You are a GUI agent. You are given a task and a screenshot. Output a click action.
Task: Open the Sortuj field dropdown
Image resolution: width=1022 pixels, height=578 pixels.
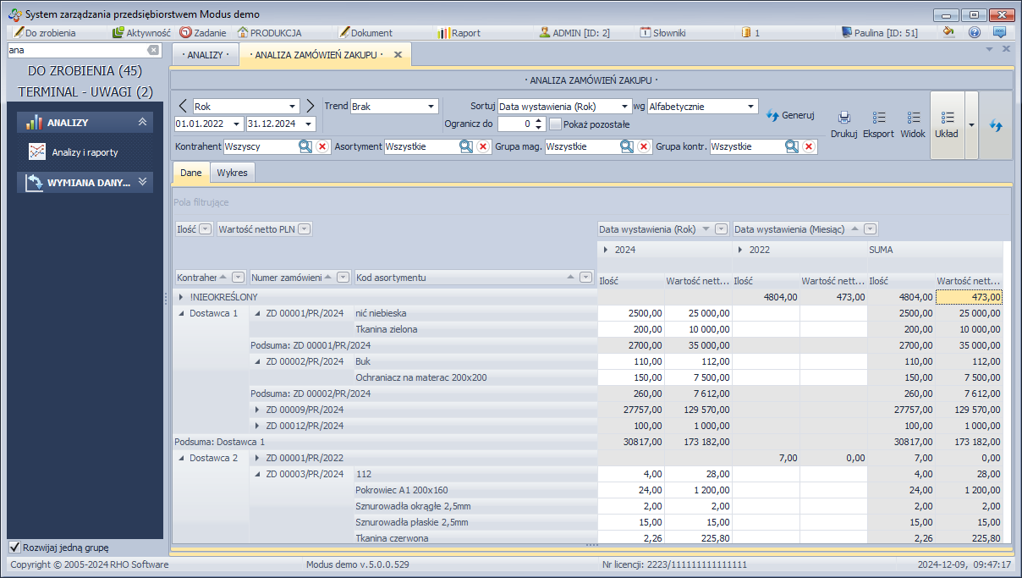click(x=625, y=107)
